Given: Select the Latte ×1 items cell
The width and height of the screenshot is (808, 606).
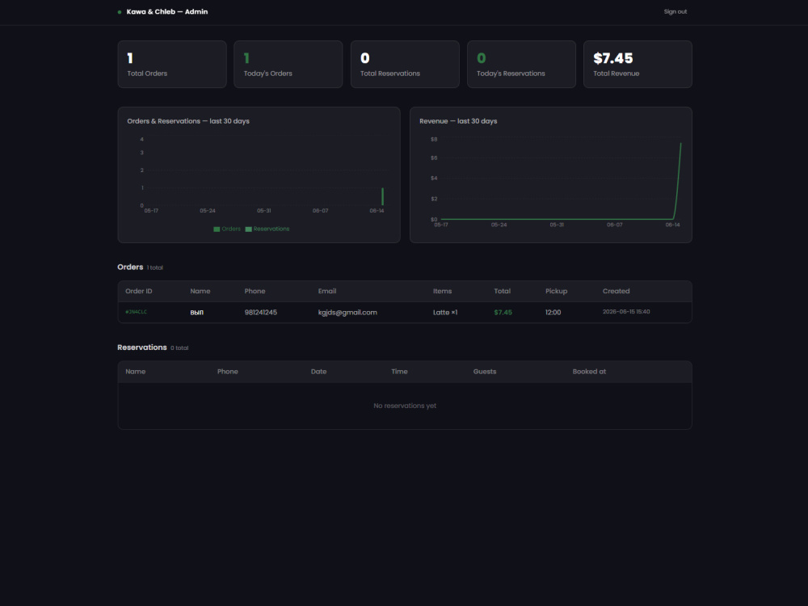Looking at the screenshot, I should (x=444, y=312).
